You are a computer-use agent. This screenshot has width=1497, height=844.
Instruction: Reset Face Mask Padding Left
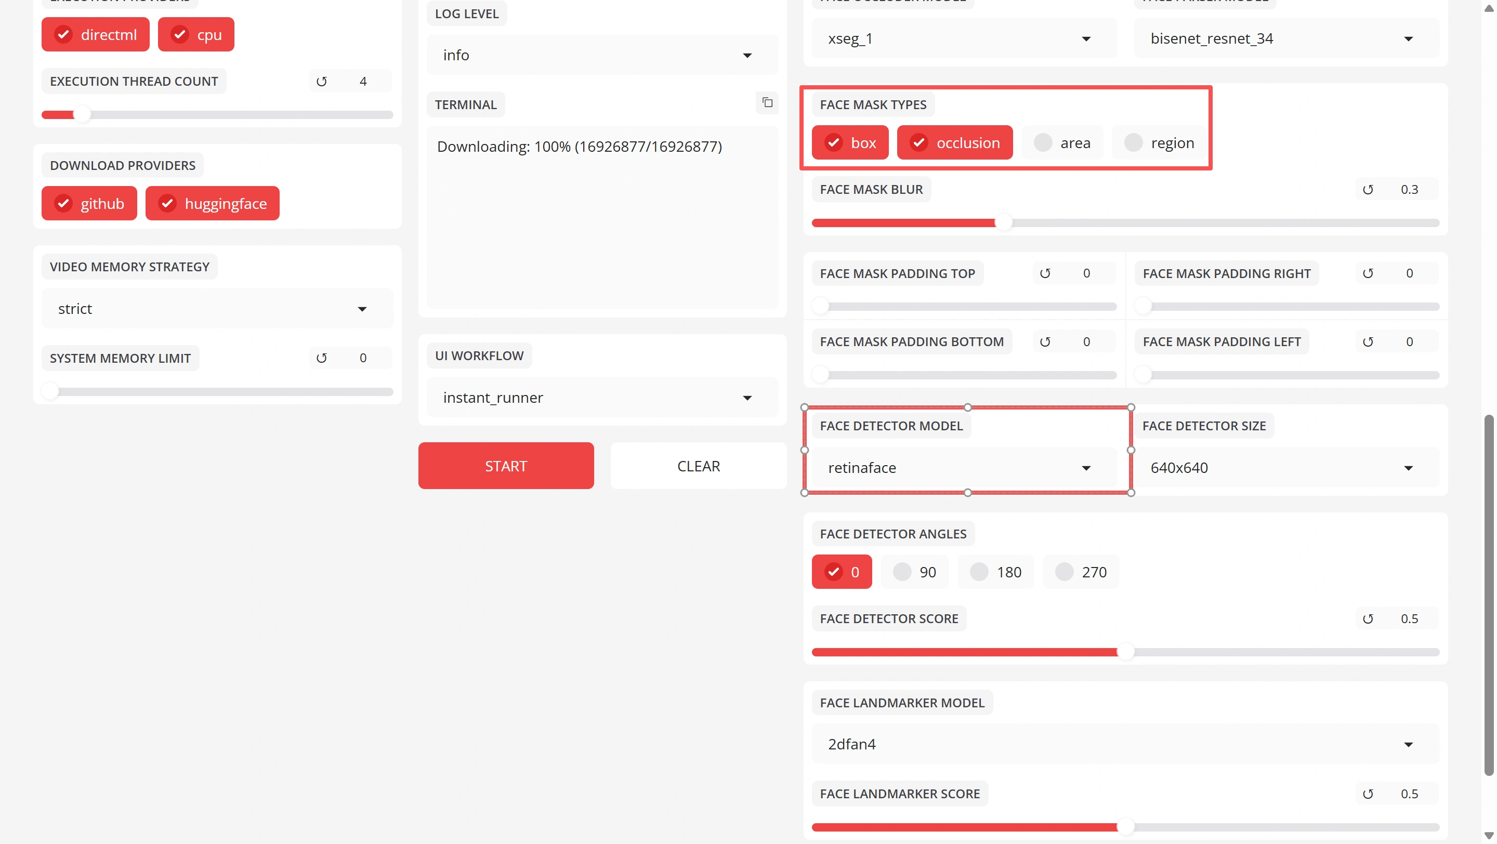pyautogui.click(x=1368, y=341)
